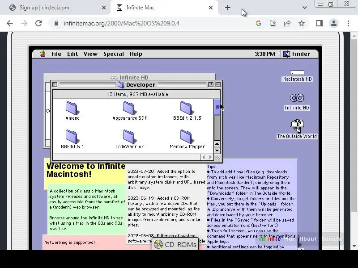The width and height of the screenshot is (358, 268).
Task: Toggle the browser side panel
Action: point(320,23)
